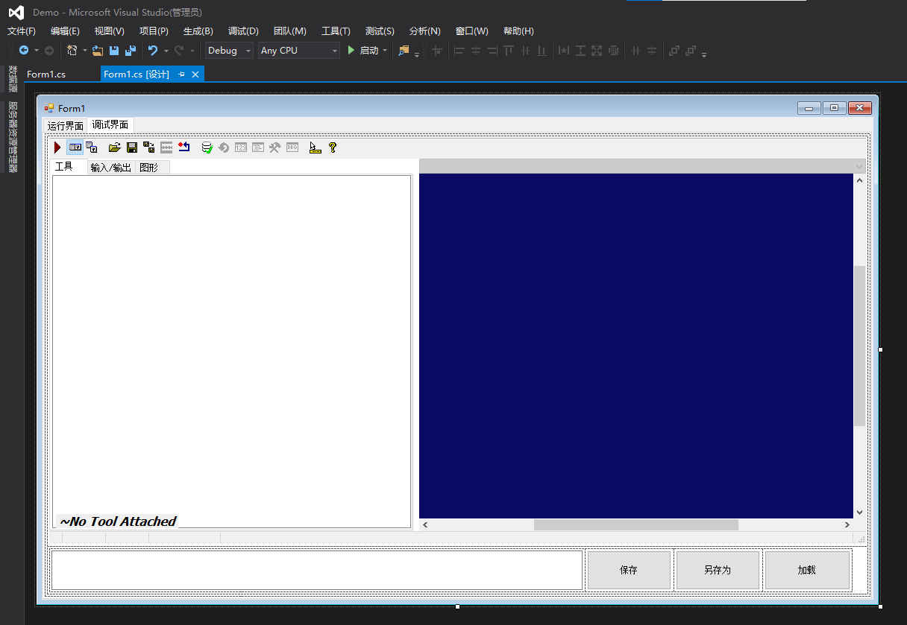The image size is (907, 625).
Task: Click the grey text-lines icon next to 123
Action: click(258, 147)
